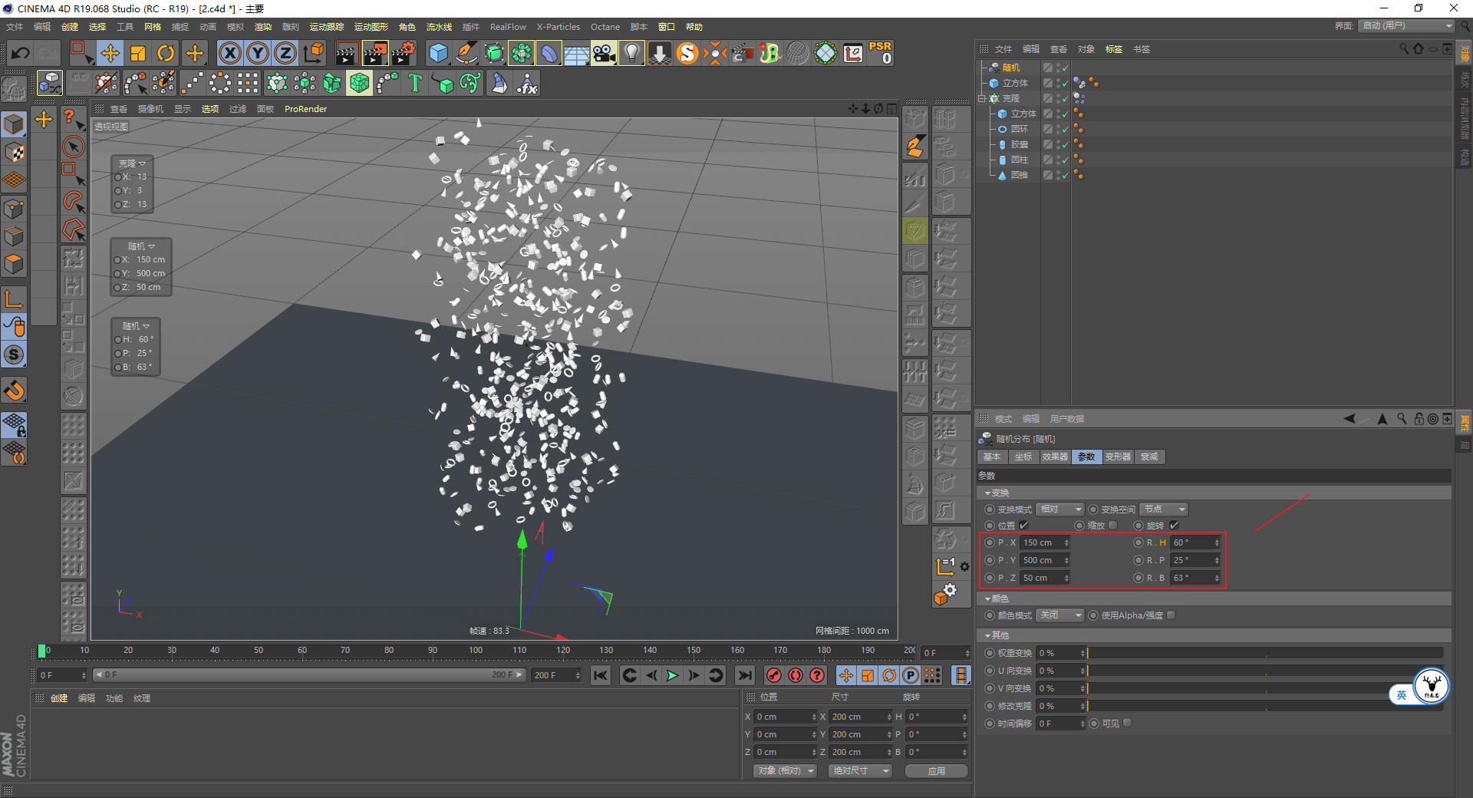Switch to the 坐标 tab
Screen dimensions: 1473x798
click(x=1023, y=457)
